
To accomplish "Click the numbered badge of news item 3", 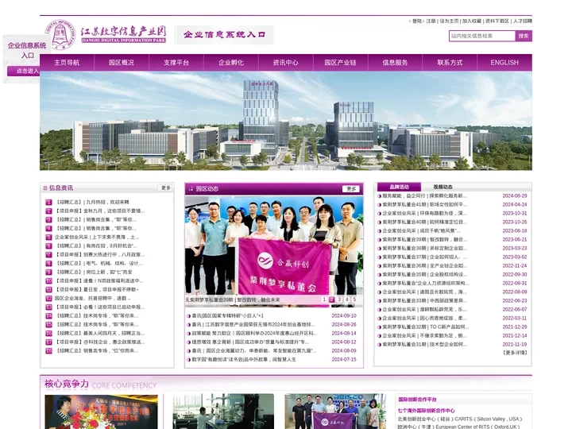I will click(x=48, y=219).
